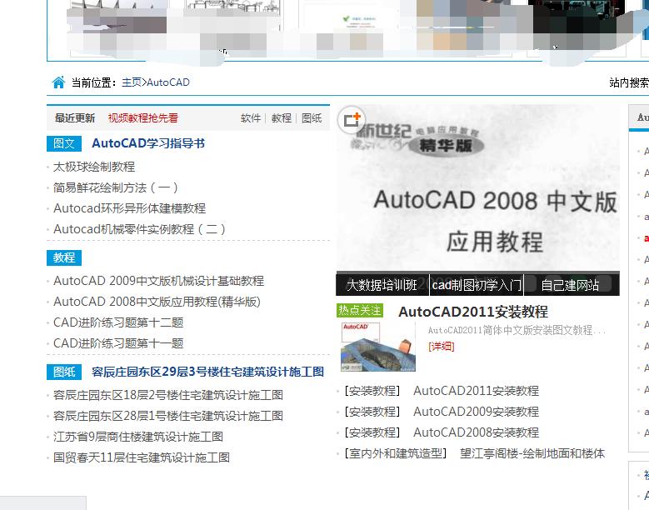Open AutoCAD 2009中文版机械设计基础教程
The image size is (649, 510).
(x=158, y=281)
